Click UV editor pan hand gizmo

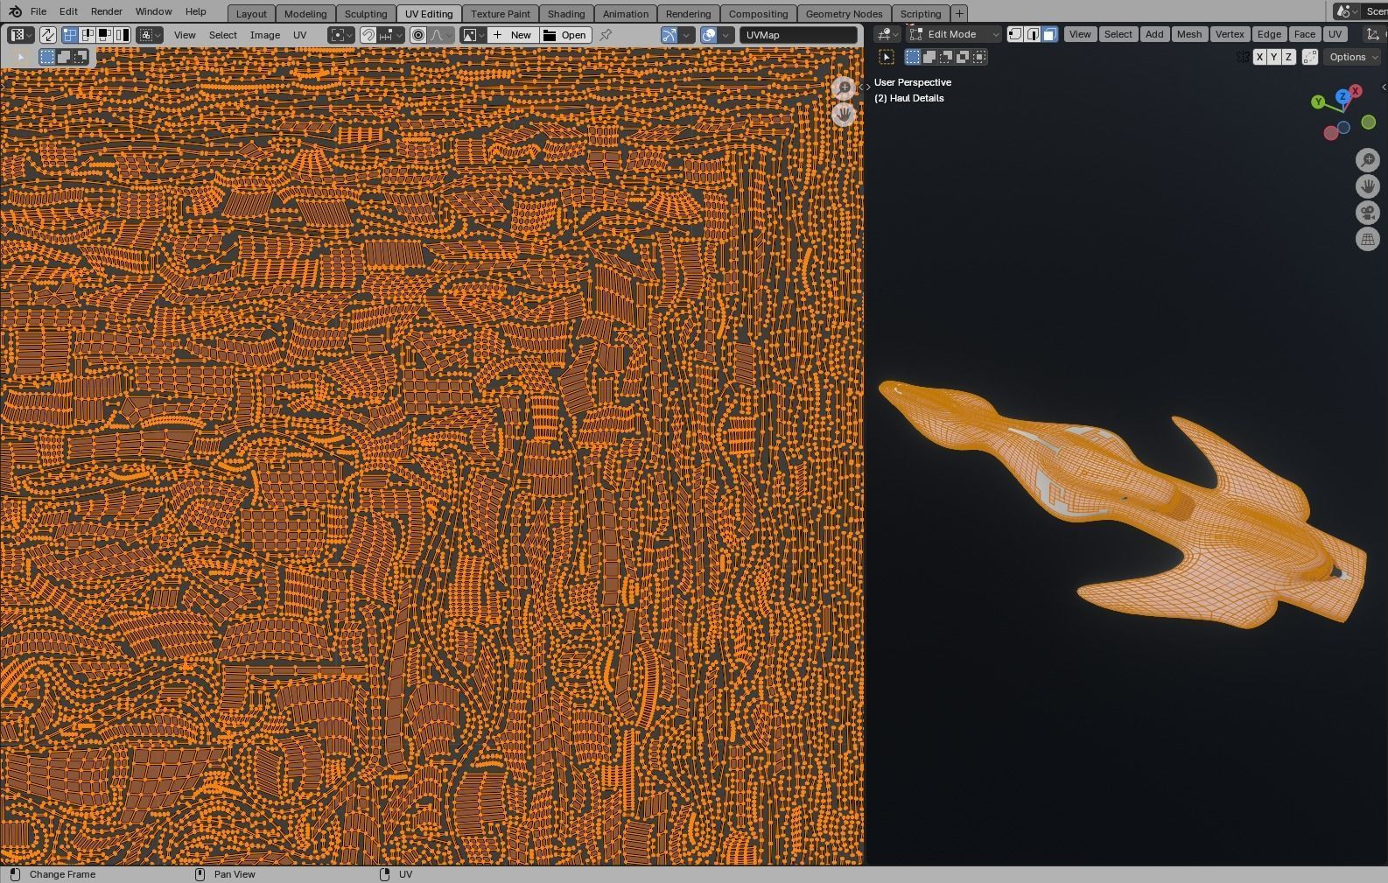844,114
